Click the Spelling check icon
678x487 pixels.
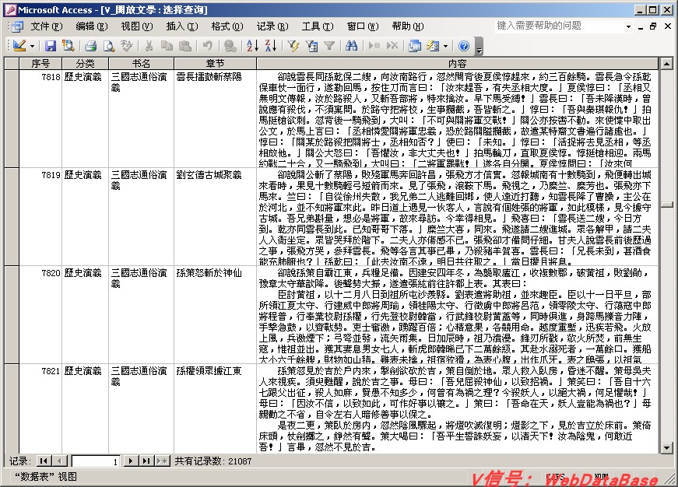[126, 45]
